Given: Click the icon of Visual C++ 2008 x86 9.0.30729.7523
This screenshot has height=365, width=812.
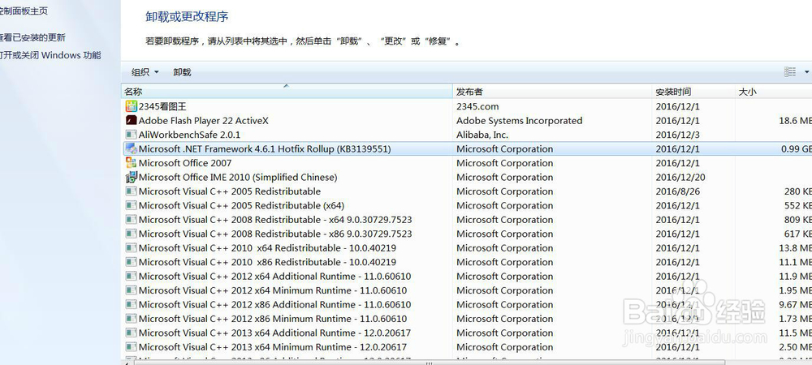Looking at the screenshot, I should pyautogui.click(x=132, y=234).
